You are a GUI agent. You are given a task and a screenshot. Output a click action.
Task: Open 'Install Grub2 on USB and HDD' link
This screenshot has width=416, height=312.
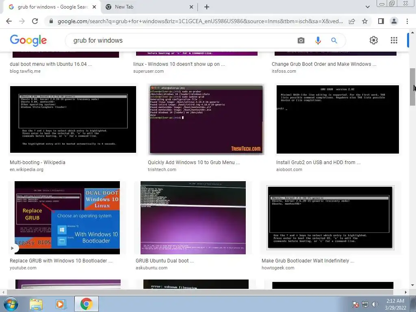click(x=318, y=162)
